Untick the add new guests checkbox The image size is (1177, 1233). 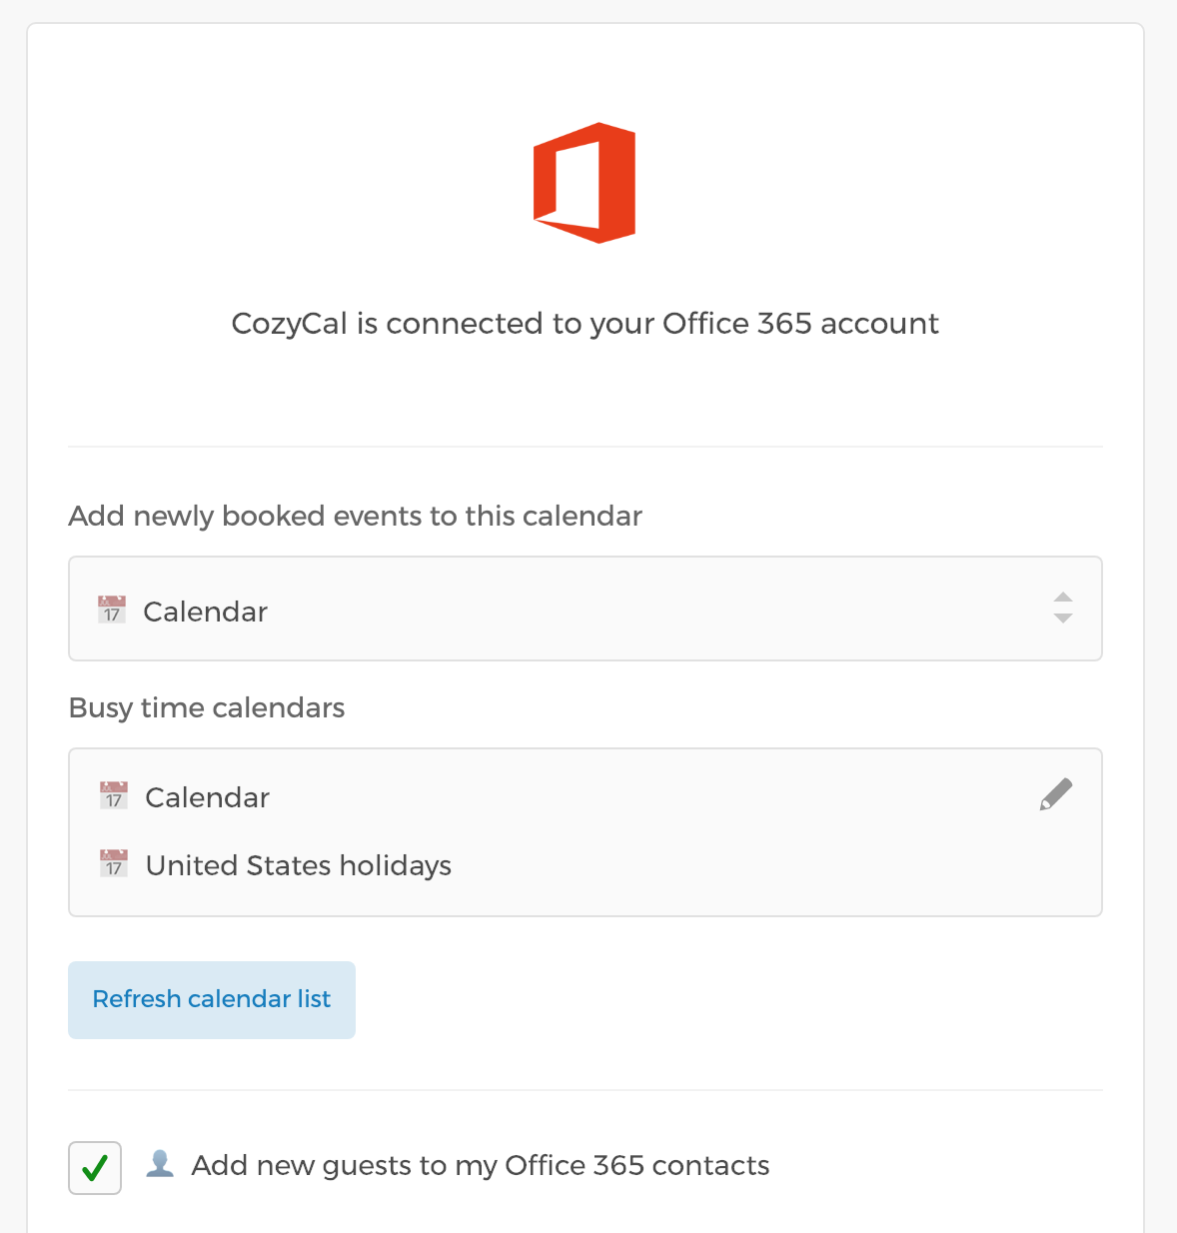pyautogui.click(x=95, y=1167)
